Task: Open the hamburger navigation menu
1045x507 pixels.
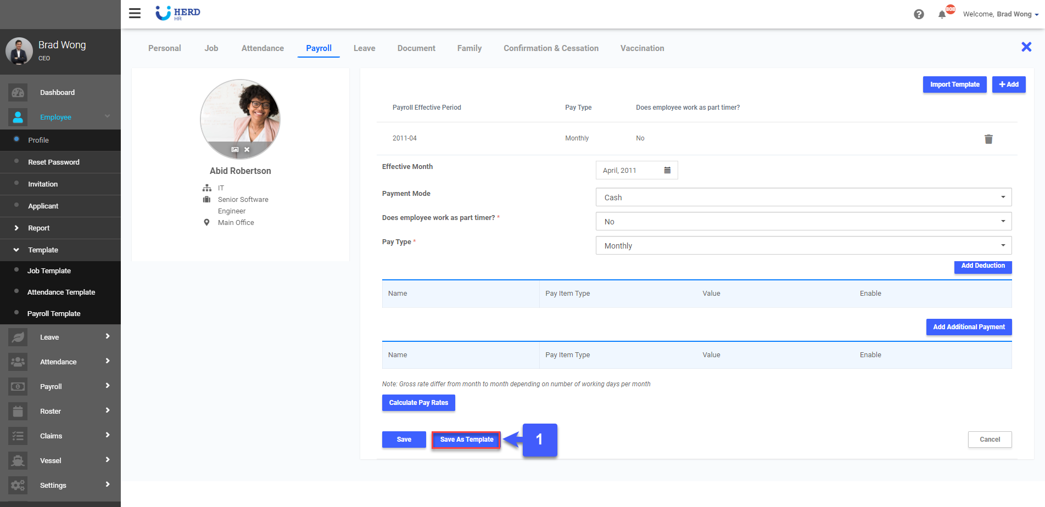Action: tap(135, 13)
